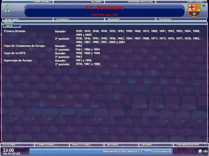Open the Traspasos menu

click(181, 19)
